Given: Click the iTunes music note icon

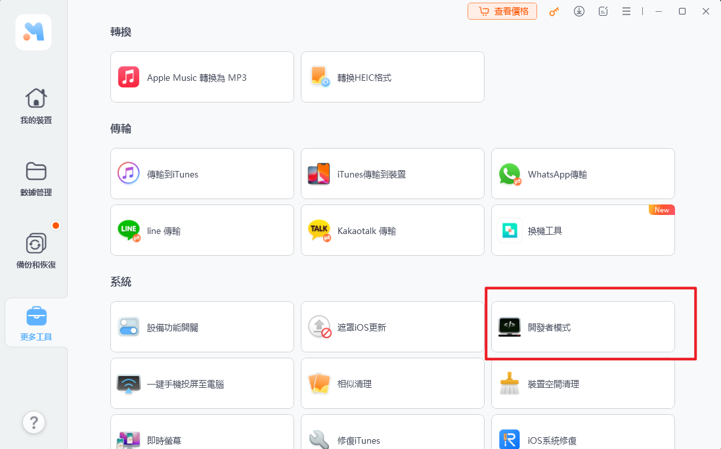Looking at the screenshot, I should [129, 173].
